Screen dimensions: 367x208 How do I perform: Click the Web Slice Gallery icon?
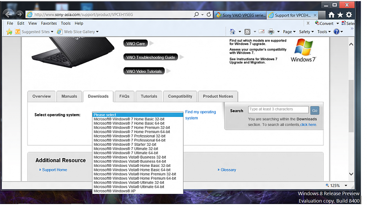coord(60,31)
